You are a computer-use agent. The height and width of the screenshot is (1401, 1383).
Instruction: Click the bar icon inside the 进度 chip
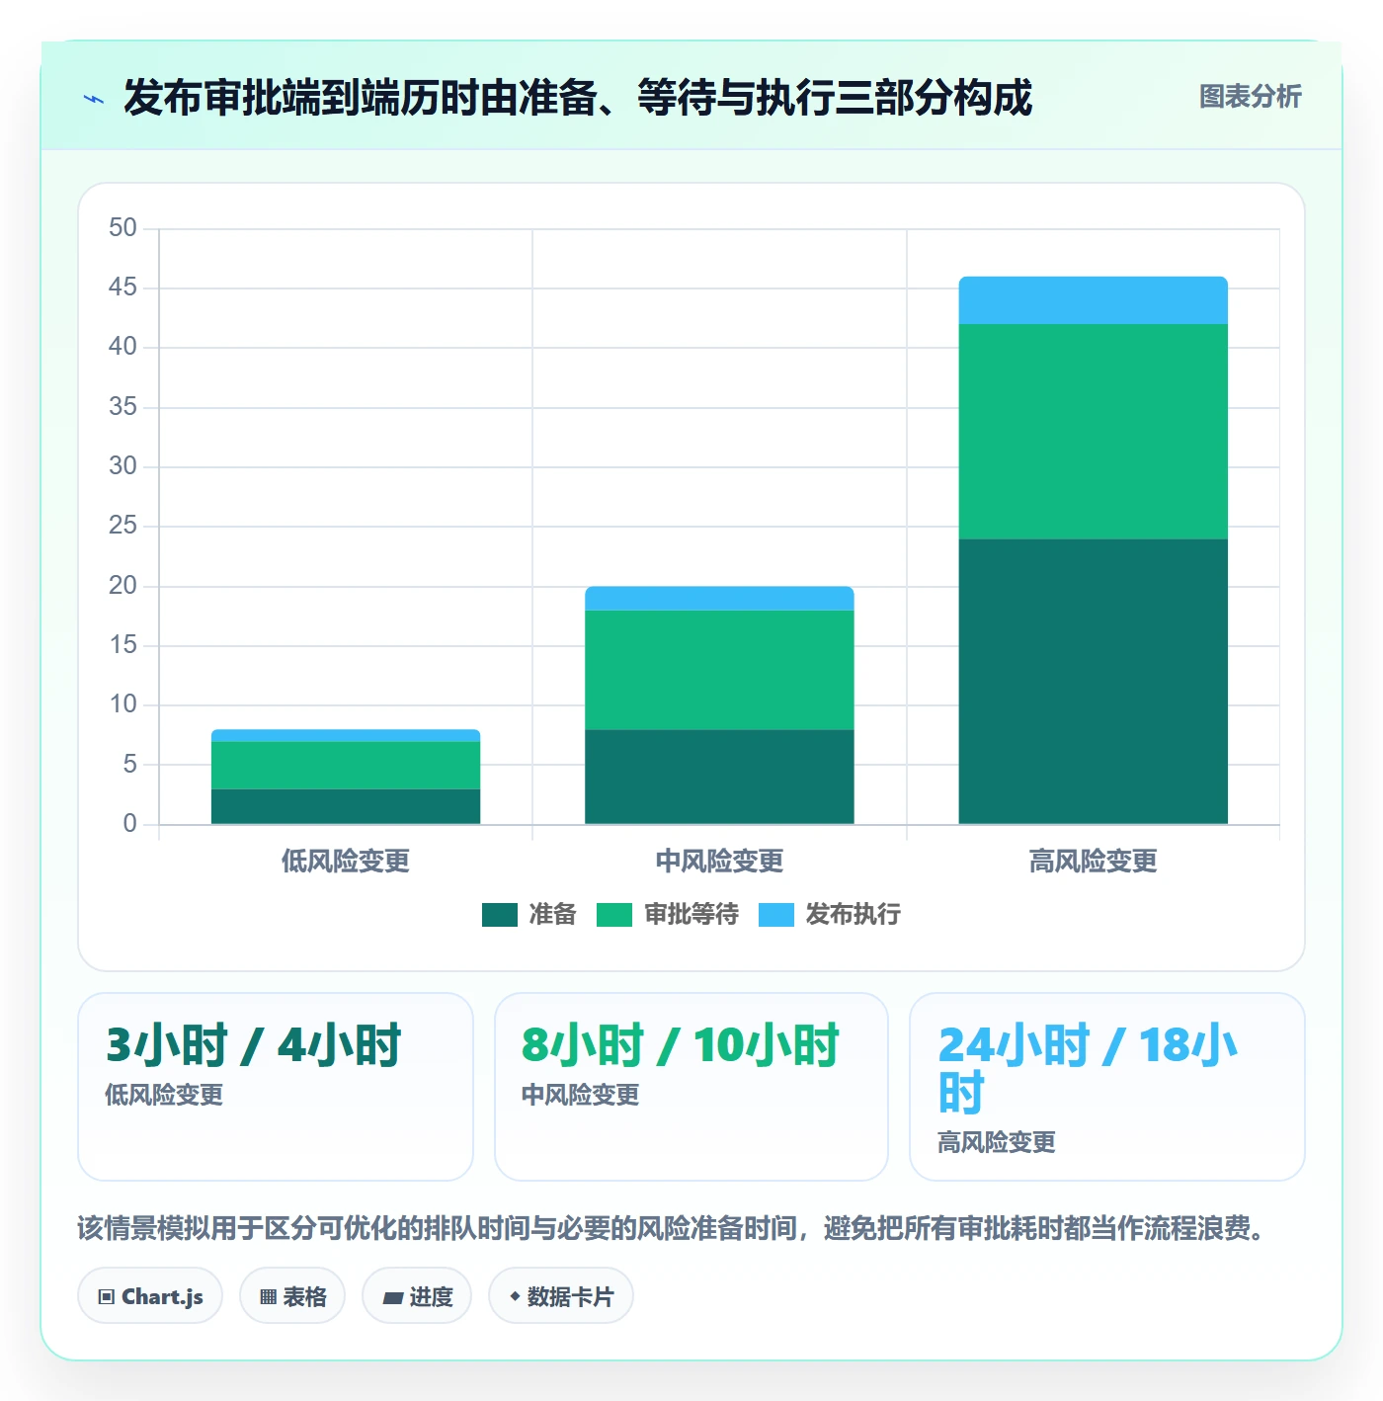coord(392,1298)
